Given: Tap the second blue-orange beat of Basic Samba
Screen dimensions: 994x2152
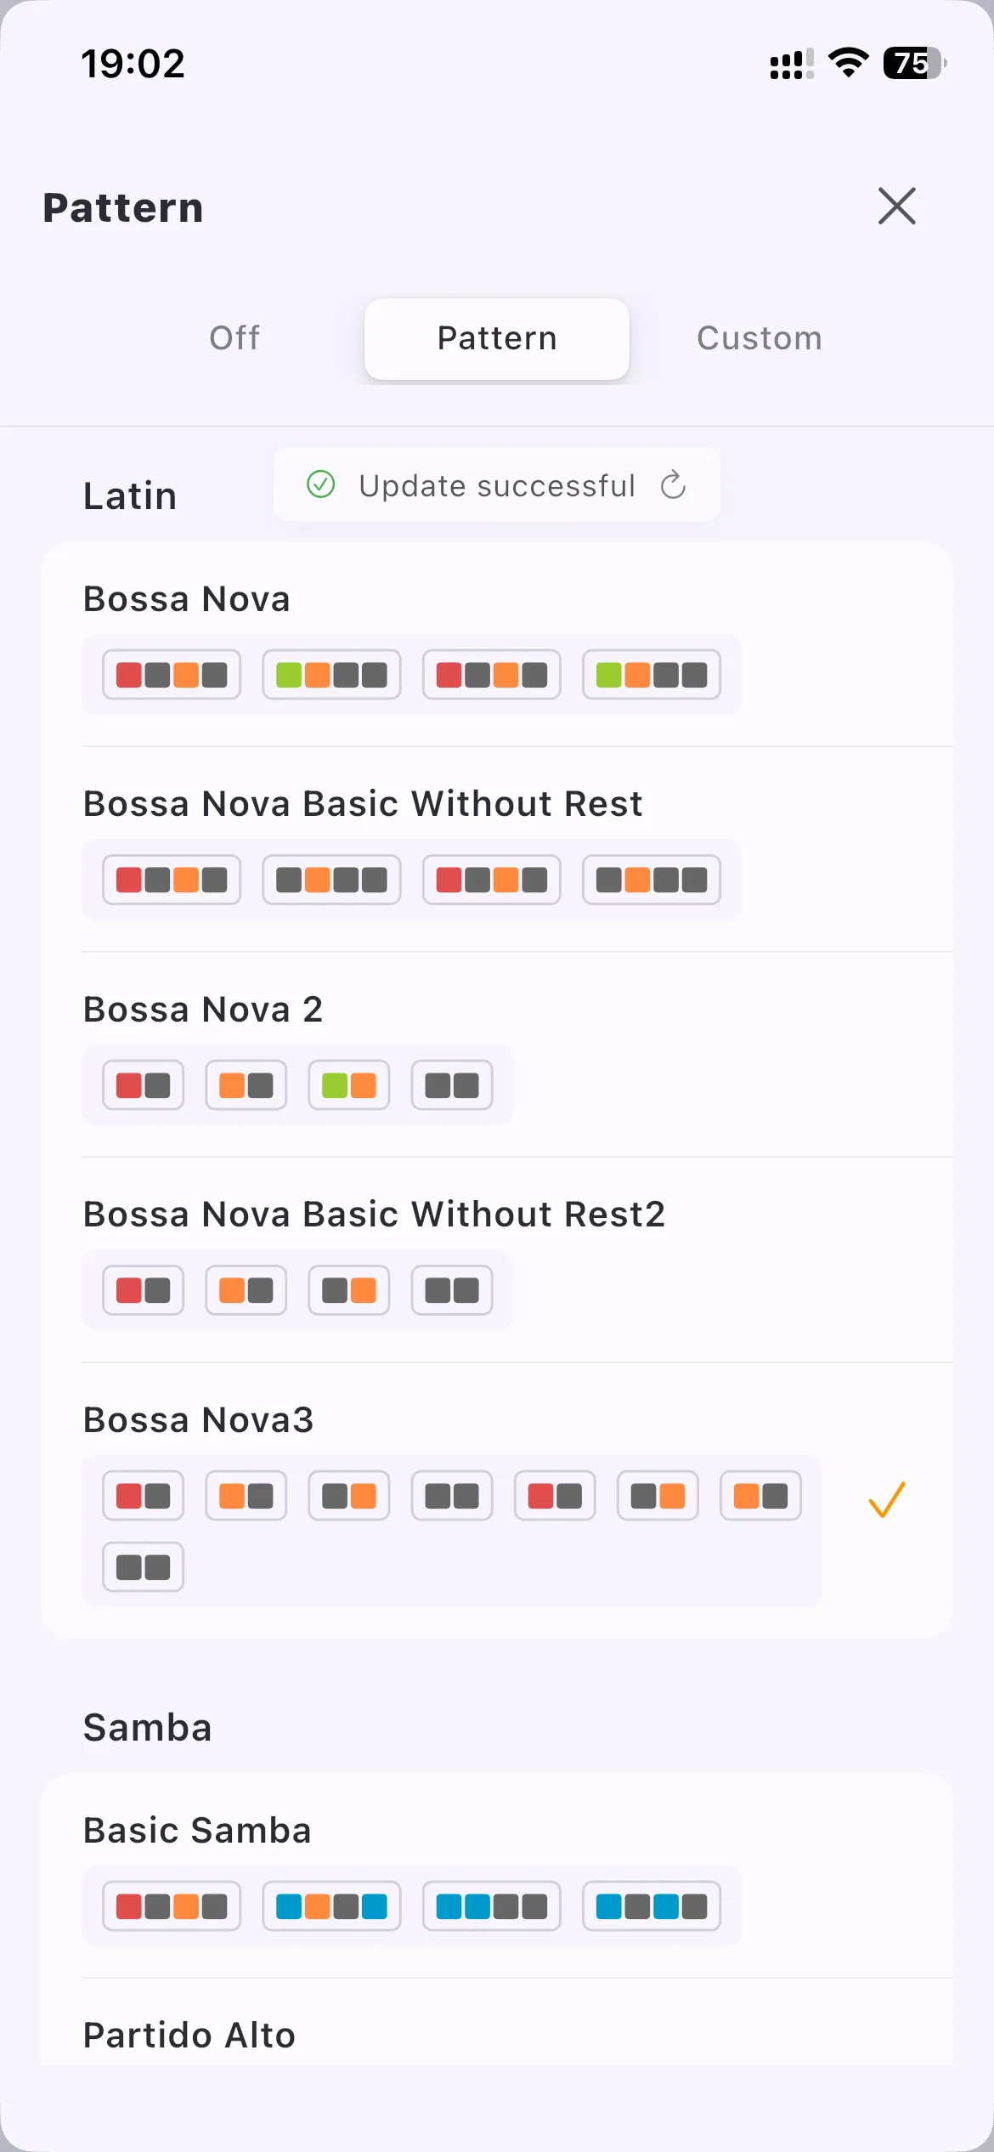Looking at the screenshot, I should [x=331, y=1906].
